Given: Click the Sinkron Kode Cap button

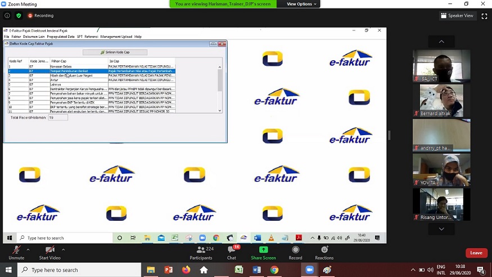Looking at the screenshot, I should click(115, 52).
